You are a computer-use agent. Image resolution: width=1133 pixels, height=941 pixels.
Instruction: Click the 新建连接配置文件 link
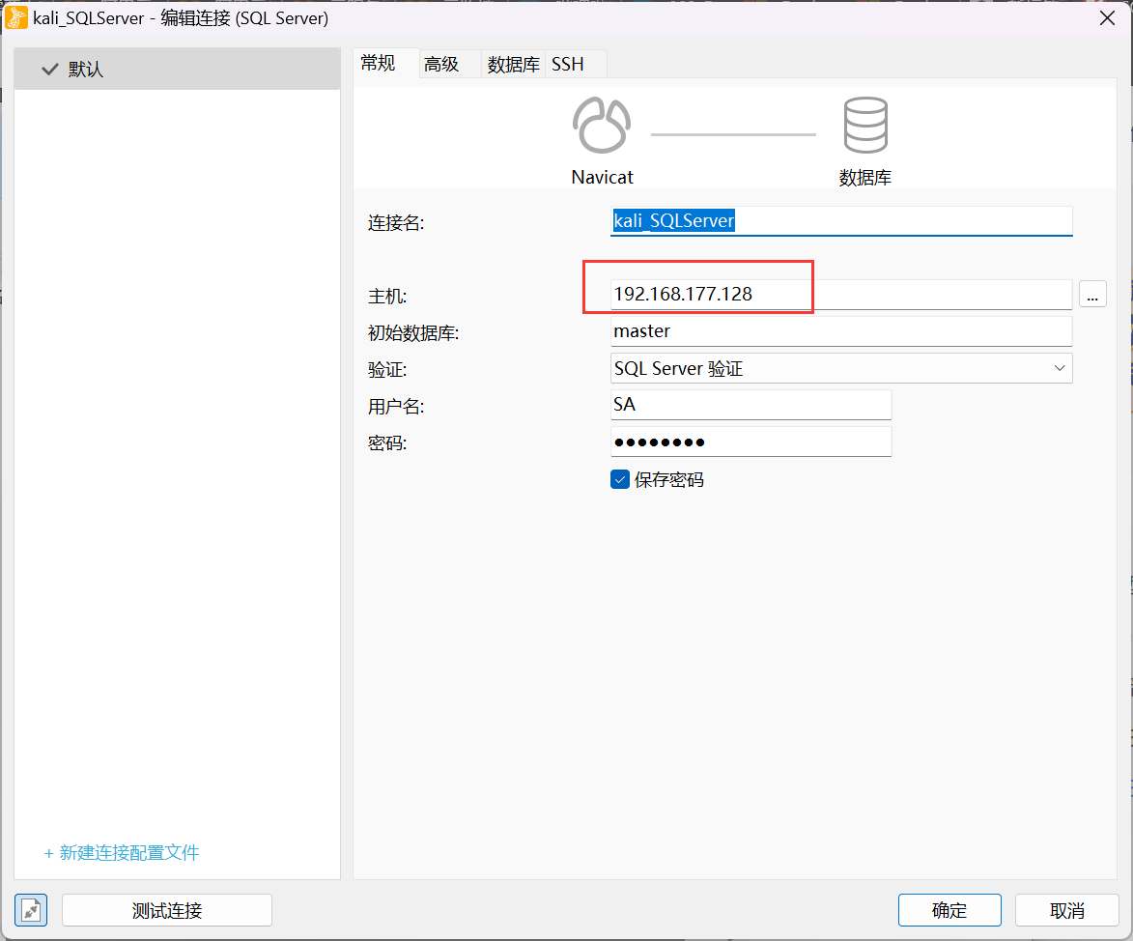pyautogui.click(x=122, y=853)
